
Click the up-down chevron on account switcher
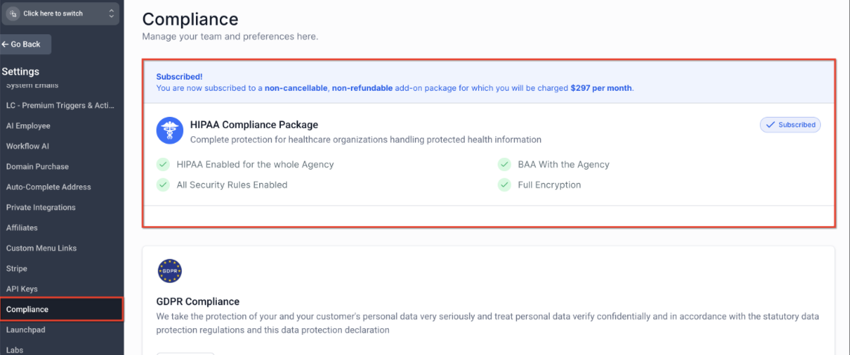pos(111,14)
